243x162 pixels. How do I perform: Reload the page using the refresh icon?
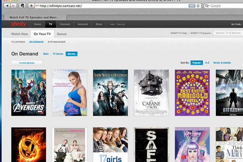[x=198, y=6]
